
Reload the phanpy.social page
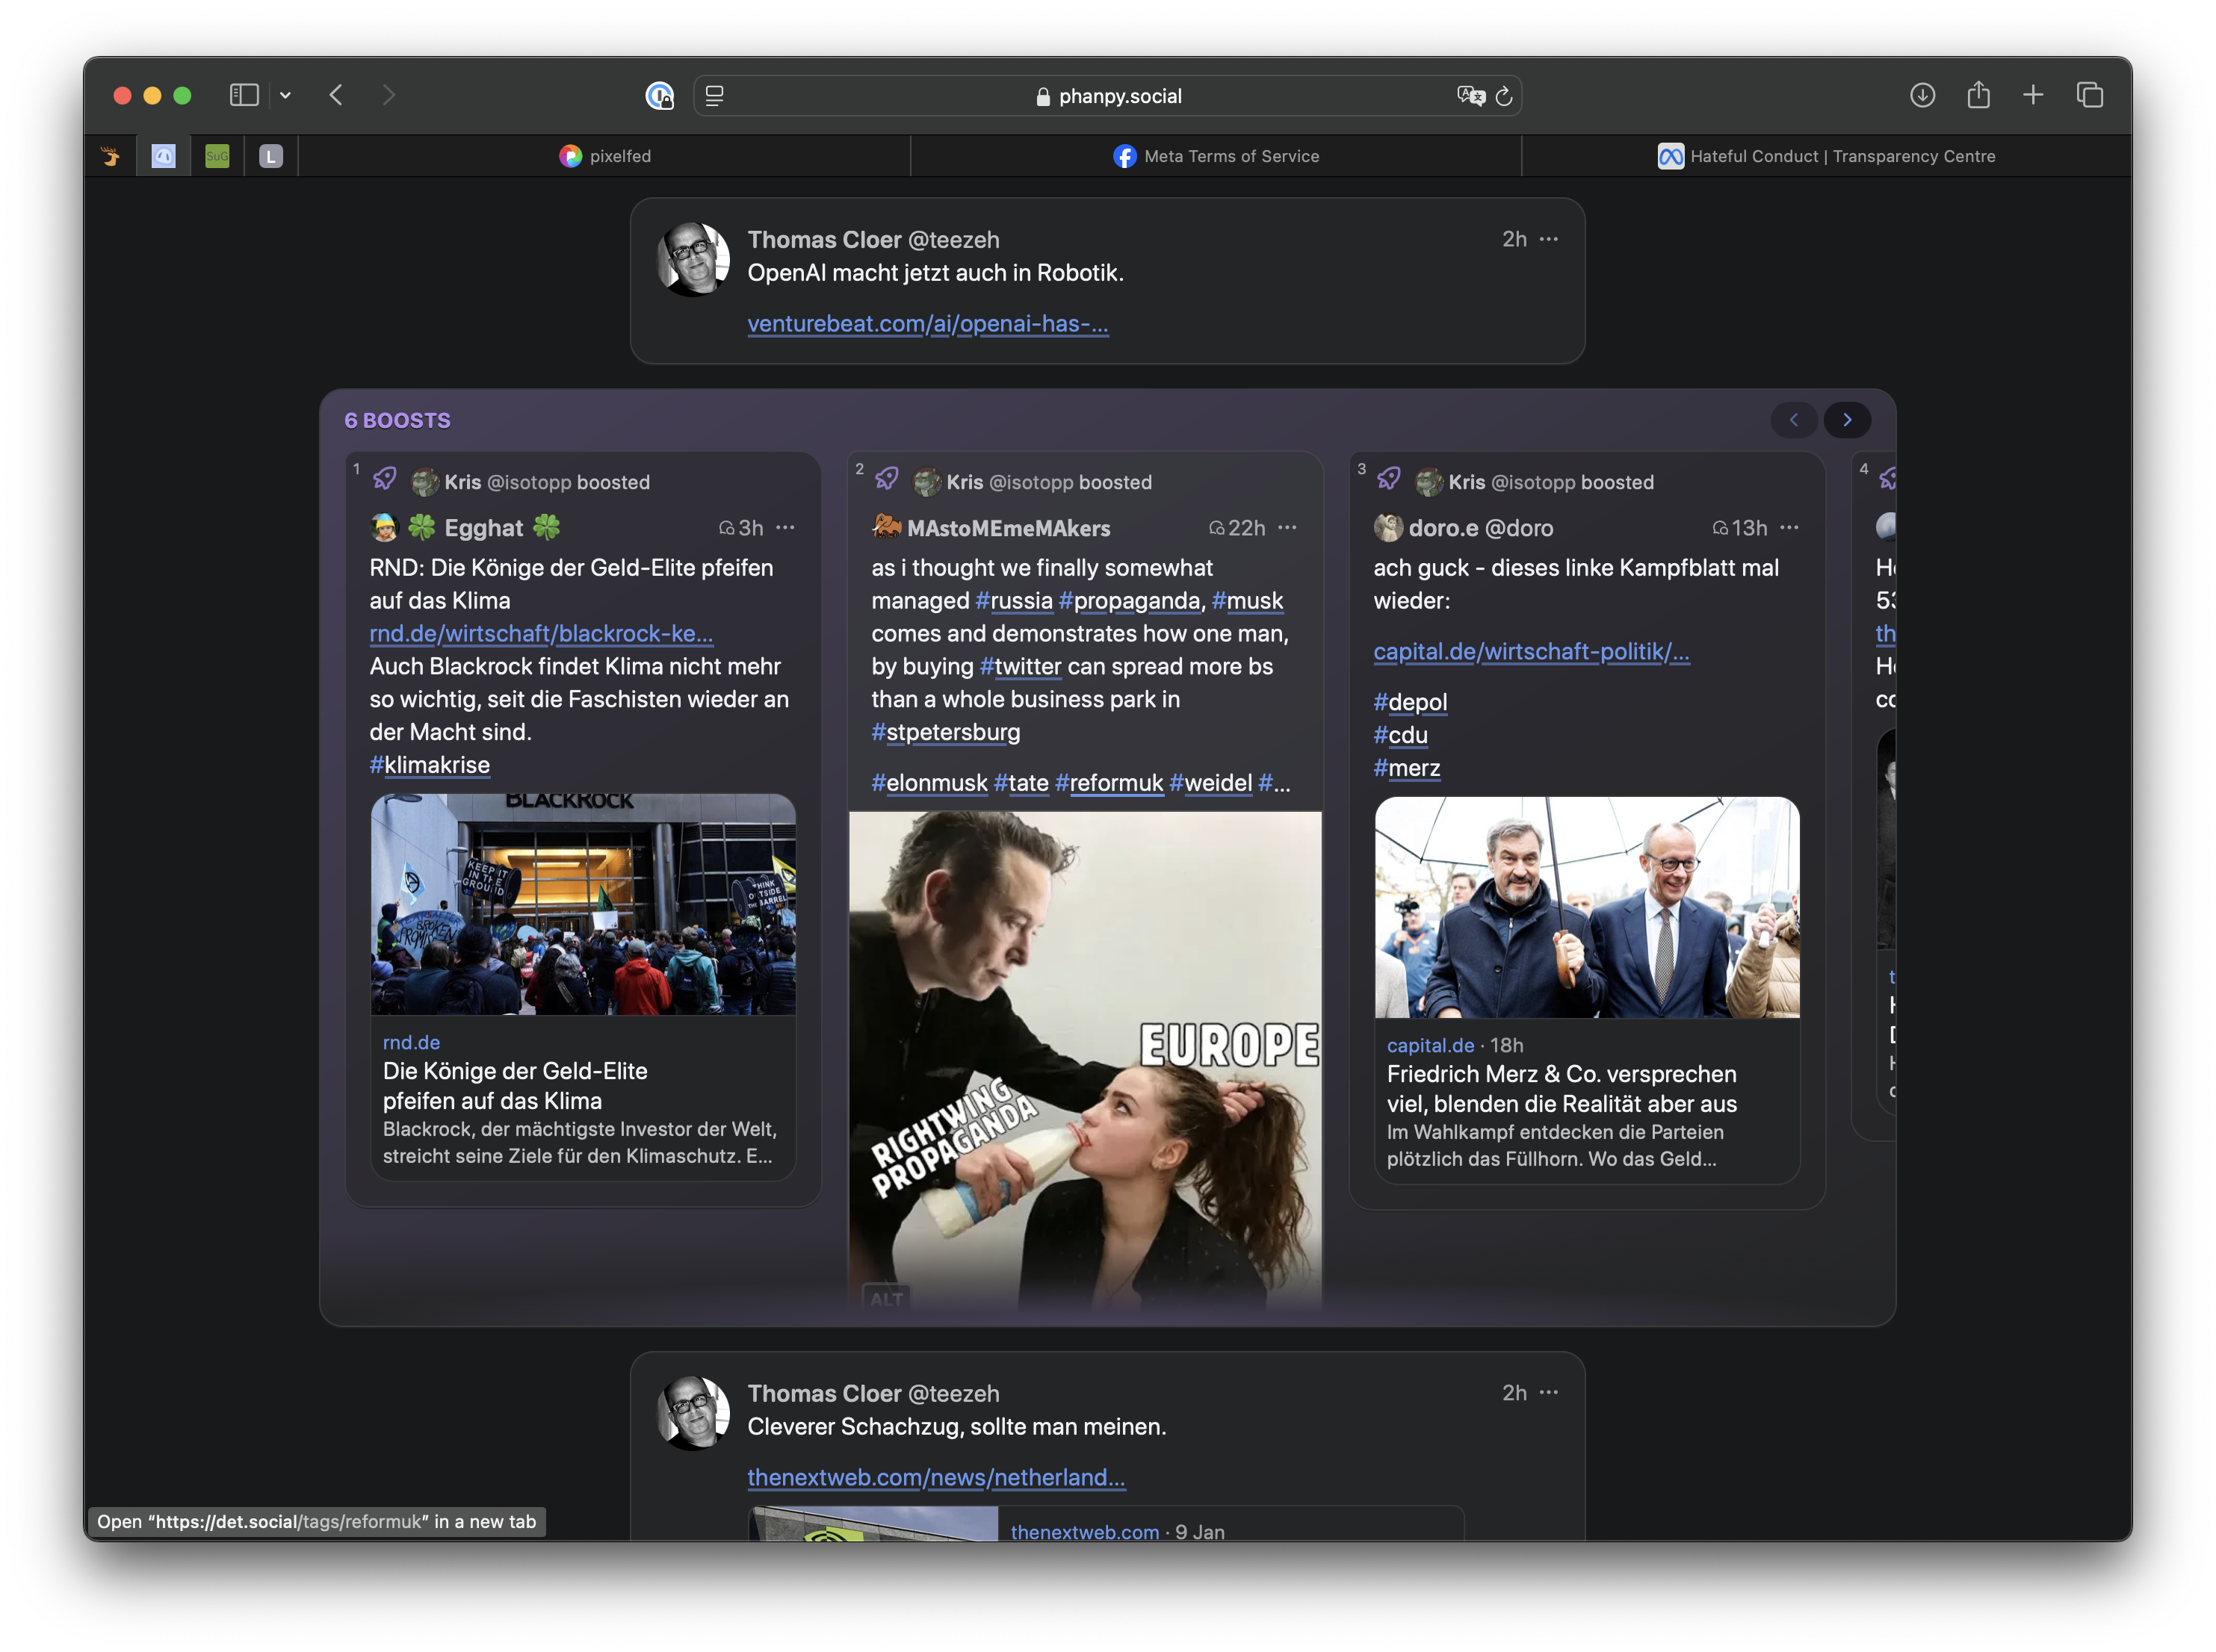point(1504,96)
